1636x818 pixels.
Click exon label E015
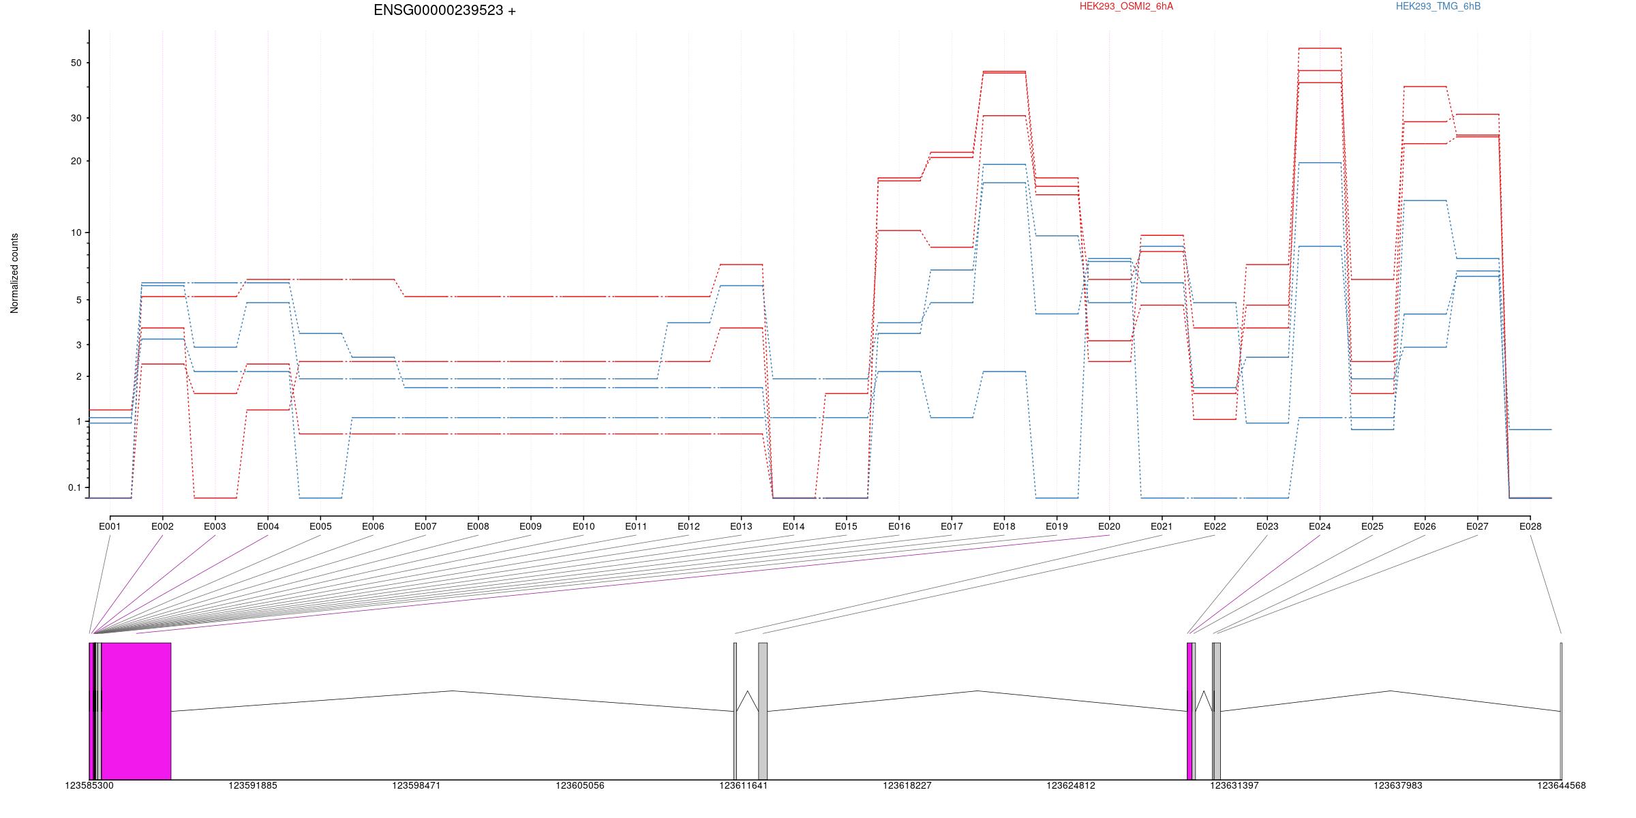[846, 526]
